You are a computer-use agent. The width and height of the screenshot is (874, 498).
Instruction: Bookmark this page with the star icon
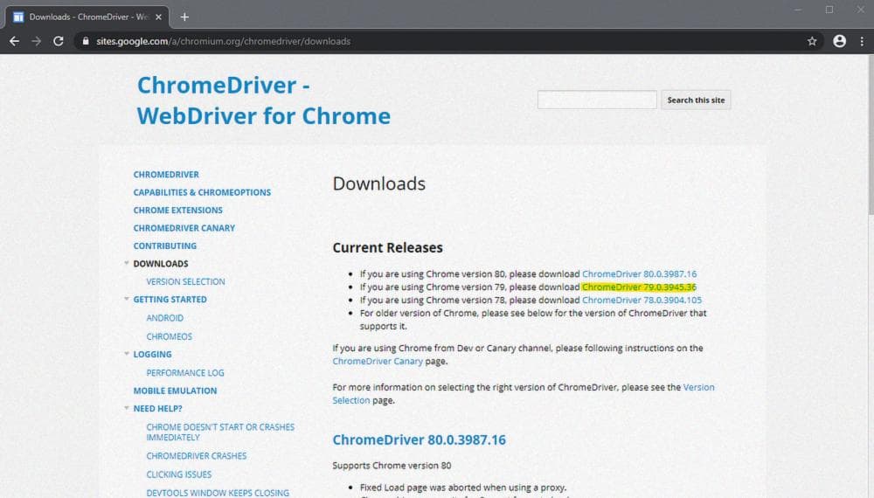(x=812, y=41)
